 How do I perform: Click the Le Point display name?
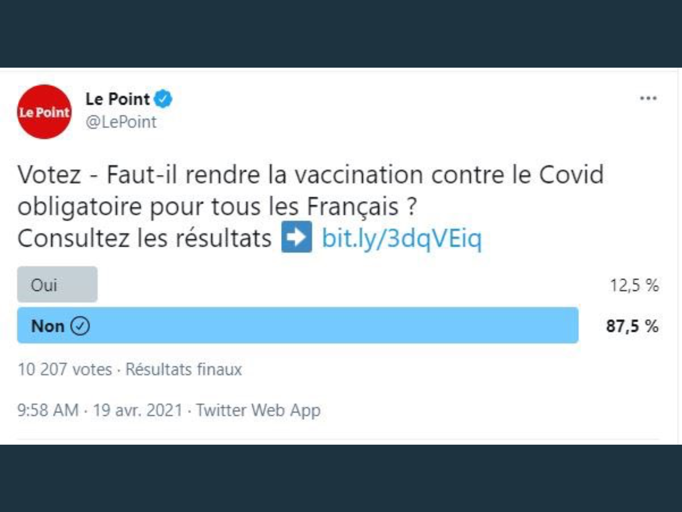[118, 99]
